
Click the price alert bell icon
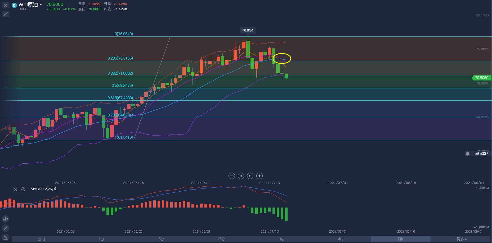[x=468, y=154]
